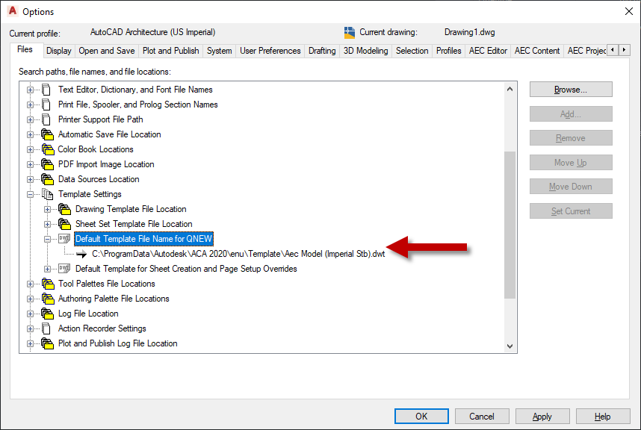The width and height of the screenshot is (641, 430).
Task: Select Plot and Publish Log File Location
Action: click(x=118, y=343)
